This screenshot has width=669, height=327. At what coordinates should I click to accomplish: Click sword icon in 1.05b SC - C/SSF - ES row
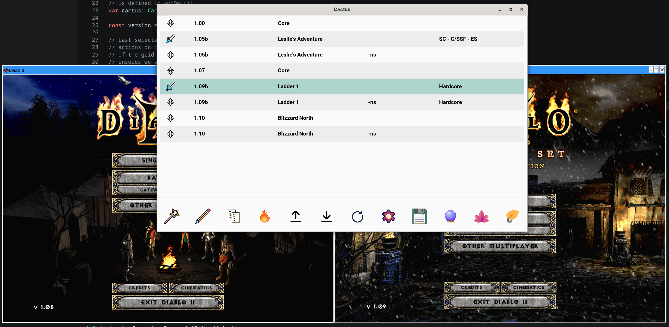pyautogui.click(x=171, y=39)
